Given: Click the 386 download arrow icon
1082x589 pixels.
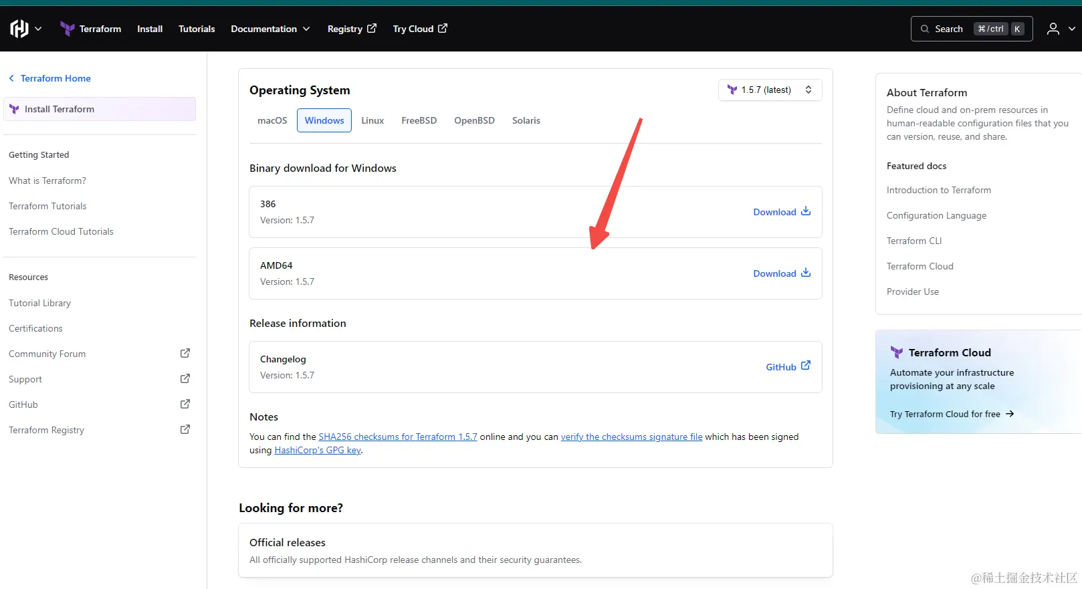Looking at the screenshot, I should [x=806, y=211].
